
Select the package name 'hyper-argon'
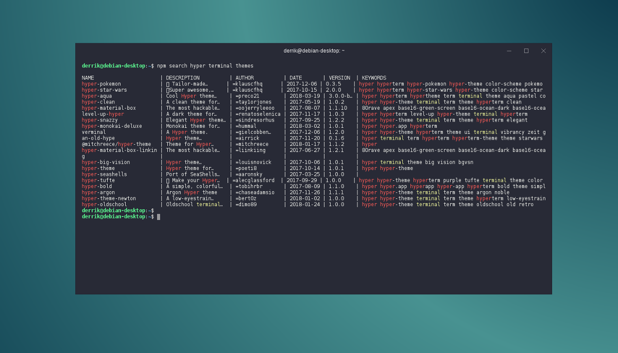click(x=98, y=192)
